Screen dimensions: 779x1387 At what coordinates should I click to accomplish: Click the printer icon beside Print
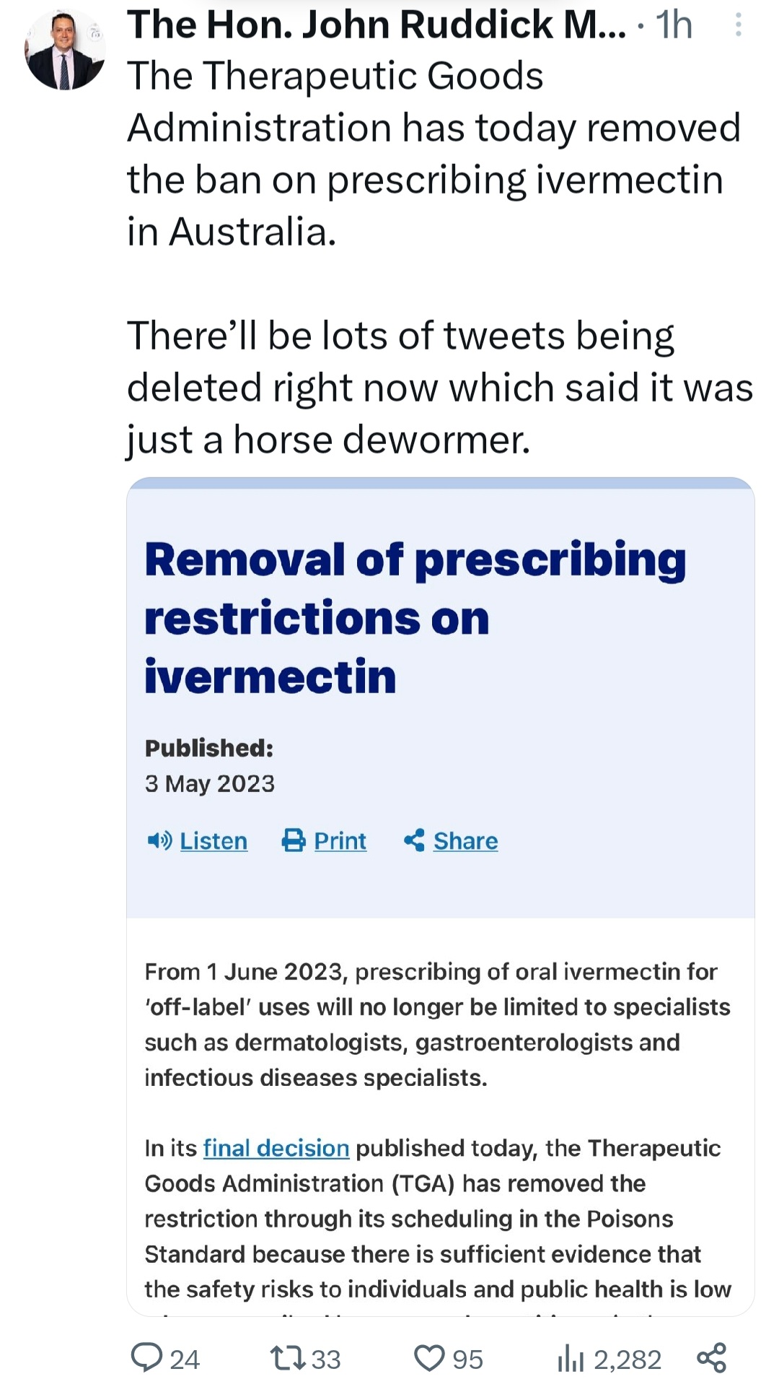294,840
